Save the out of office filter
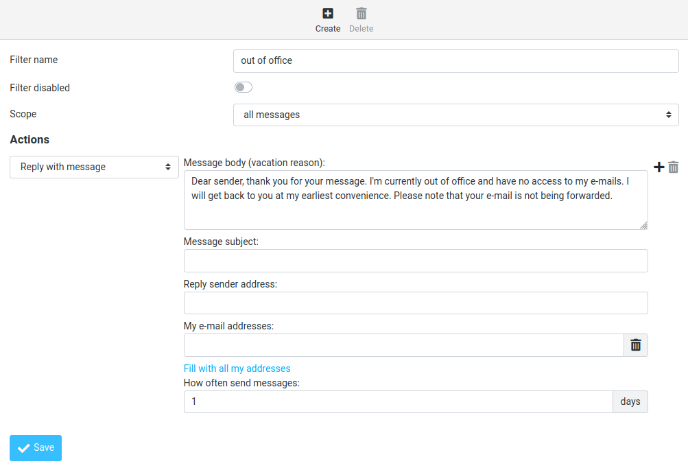The image size is (688, 468). tap(36, 447)
